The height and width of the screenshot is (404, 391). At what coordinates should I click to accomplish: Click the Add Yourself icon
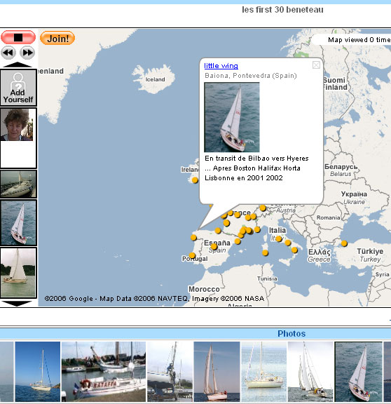coord(18,88)
